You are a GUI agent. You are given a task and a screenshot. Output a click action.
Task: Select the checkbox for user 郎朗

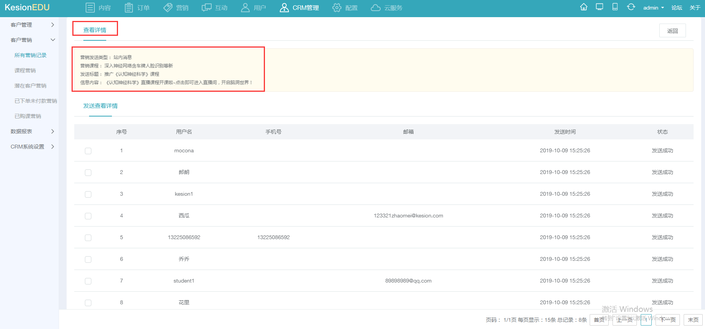coord(88,172)
